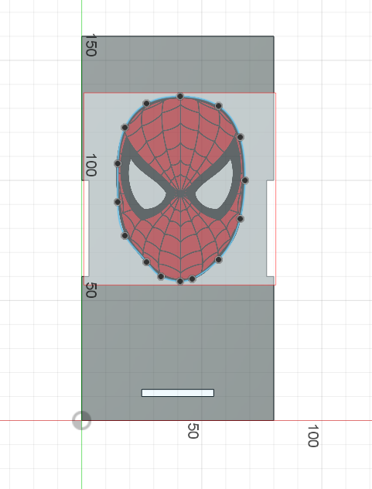The height and width of the screenshot is (489, 372).
Task: Select spline point at left eye band's upper tip
Action: coord(125,127)
